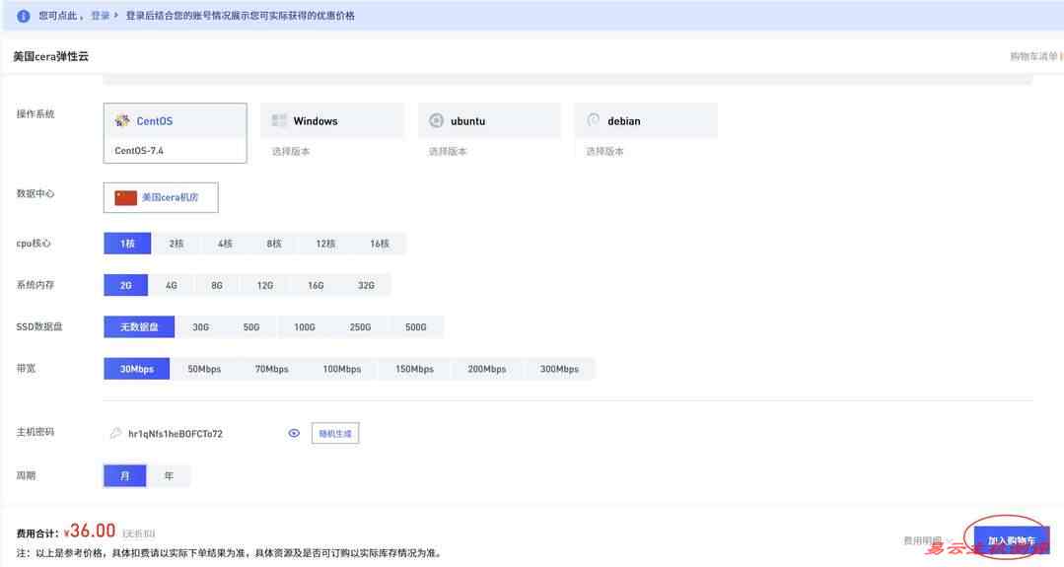Pick the ubuntu logo option
The height and width of the screenshot is (567, 1064).
(x=436, y=120)
